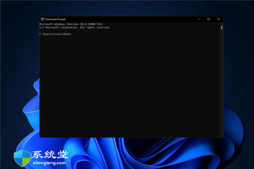Click the Command Prompt window title text
Image resolution: width=254 pixels, height=169 pixels.
(x=55, y=19)
